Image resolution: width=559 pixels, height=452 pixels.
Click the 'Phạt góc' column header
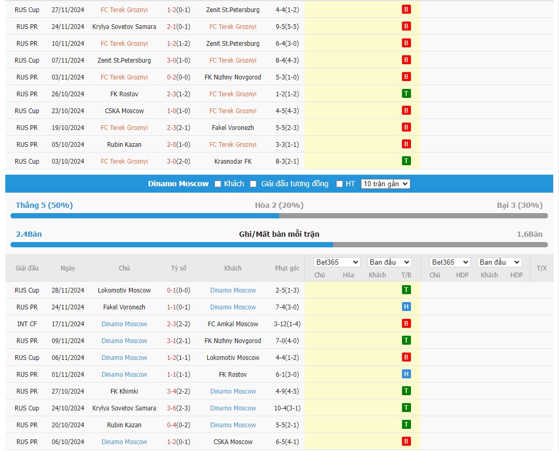pyautogui.click(x=287, y=268)
